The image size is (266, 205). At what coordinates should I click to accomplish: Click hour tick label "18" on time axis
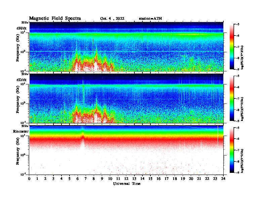pos(175,179)
